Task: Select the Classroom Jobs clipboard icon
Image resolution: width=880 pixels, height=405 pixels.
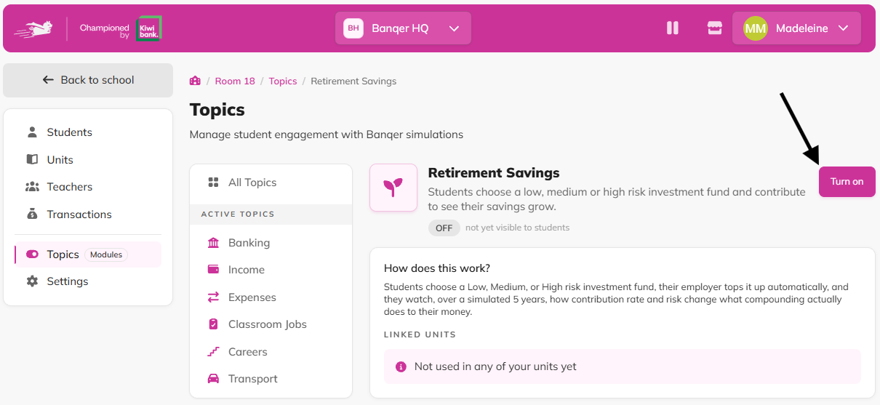Action: click(213, 324)
